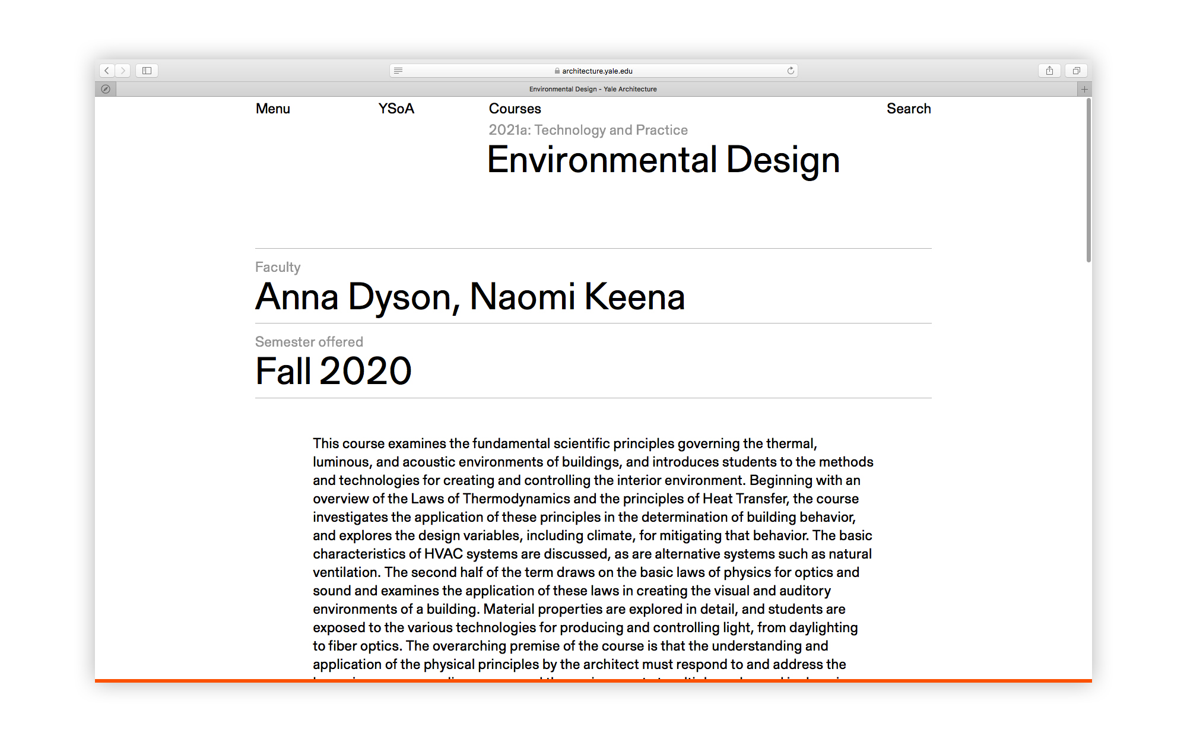Go to YSoA home link

coord(396,109)
